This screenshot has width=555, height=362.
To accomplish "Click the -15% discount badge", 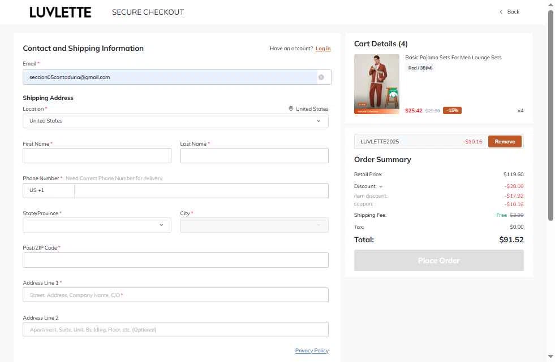I will coord(452,111).
